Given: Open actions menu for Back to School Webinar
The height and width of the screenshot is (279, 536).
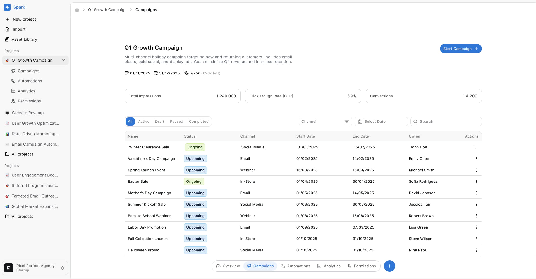Looking at the screenshot, I should (x=476, y=216).
